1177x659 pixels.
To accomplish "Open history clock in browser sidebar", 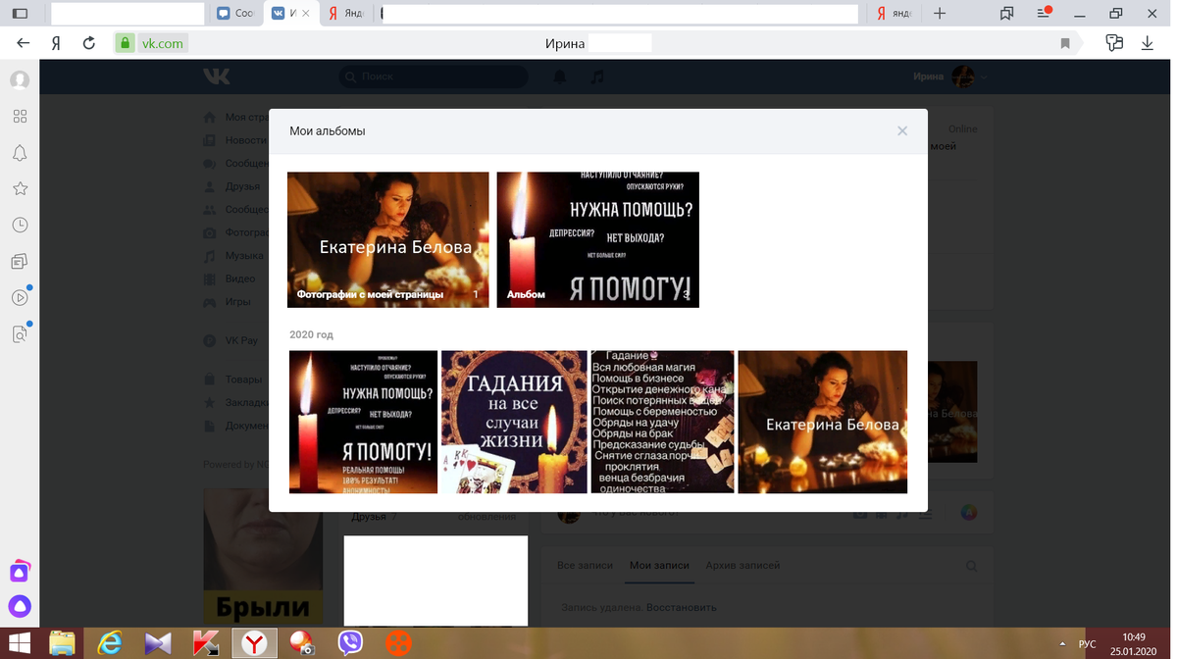I will (20, 225).
